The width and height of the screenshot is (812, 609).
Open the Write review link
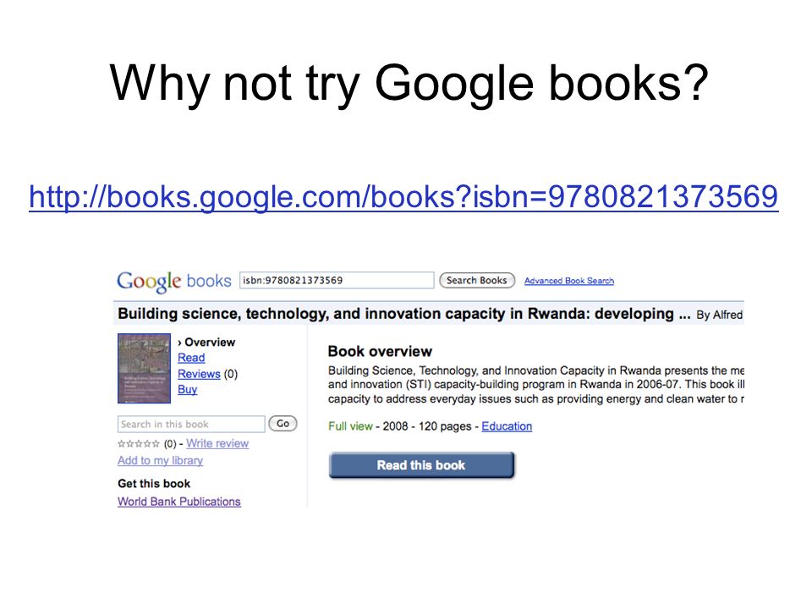[217, 443]
